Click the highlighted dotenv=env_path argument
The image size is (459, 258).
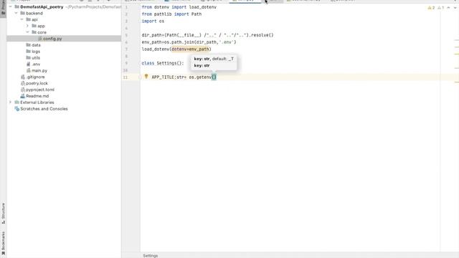tap(190, 49)
